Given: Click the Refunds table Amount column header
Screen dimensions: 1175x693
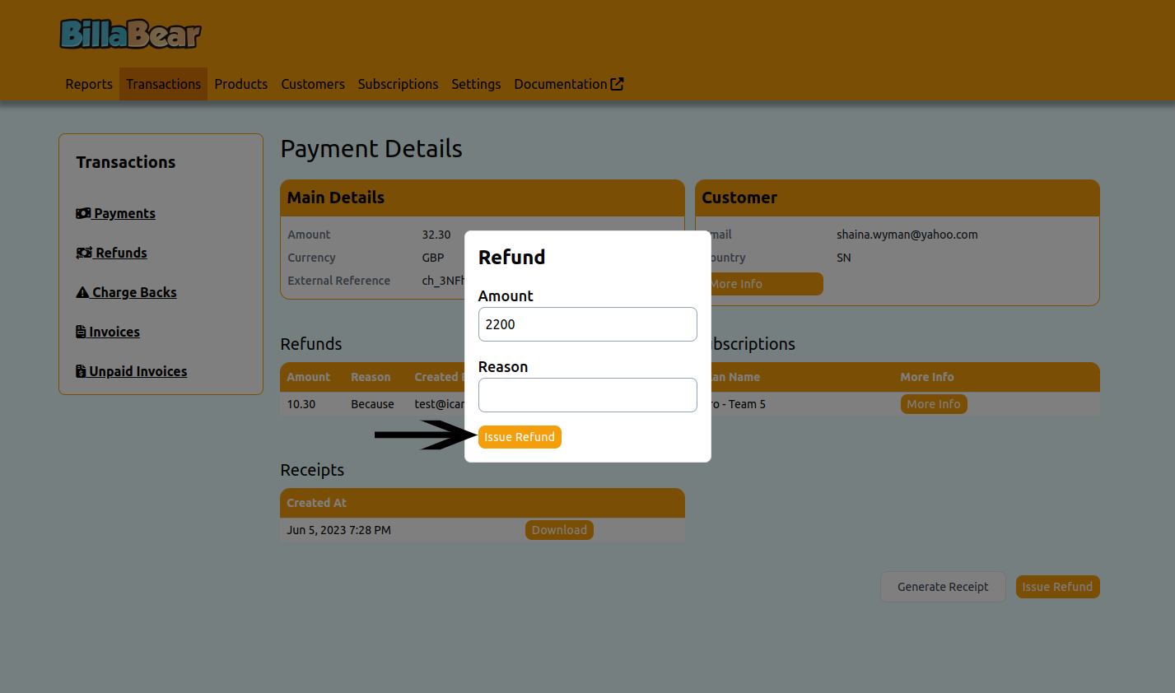Looking at the screenshot, I should pos(308,377).
